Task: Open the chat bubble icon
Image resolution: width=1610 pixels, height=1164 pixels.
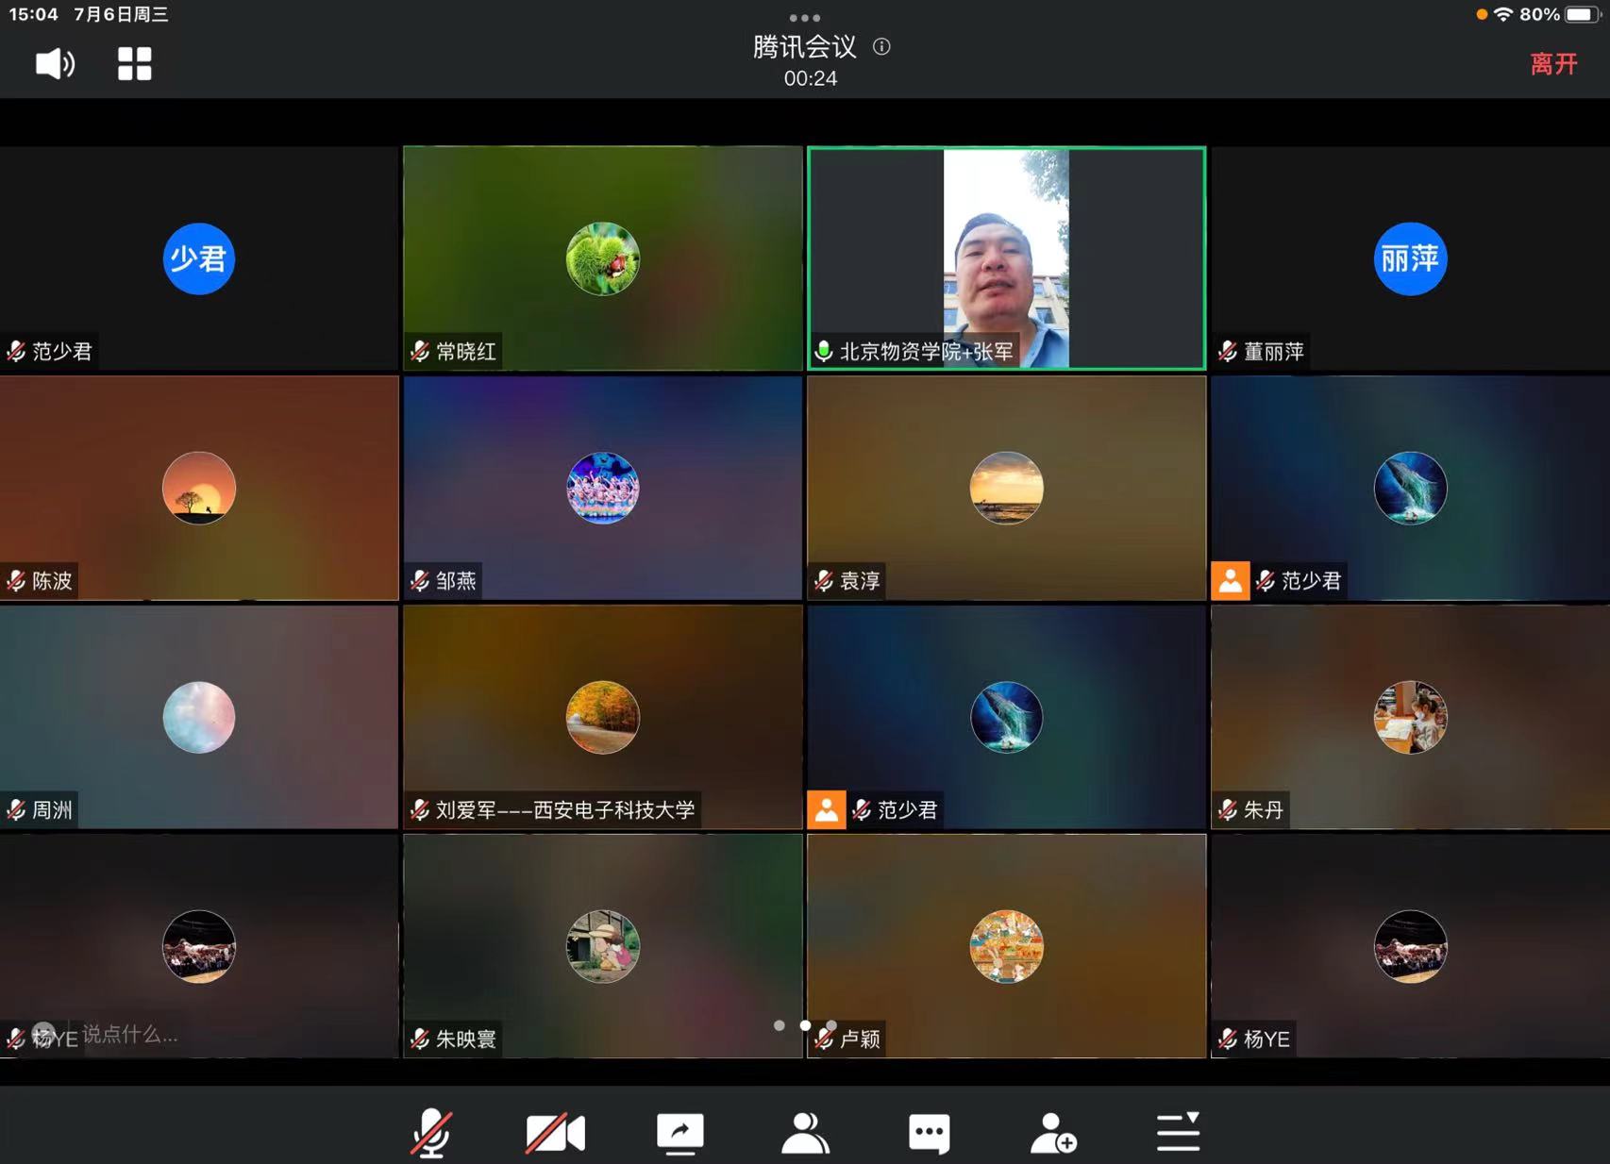Action: pos(929,1131)
